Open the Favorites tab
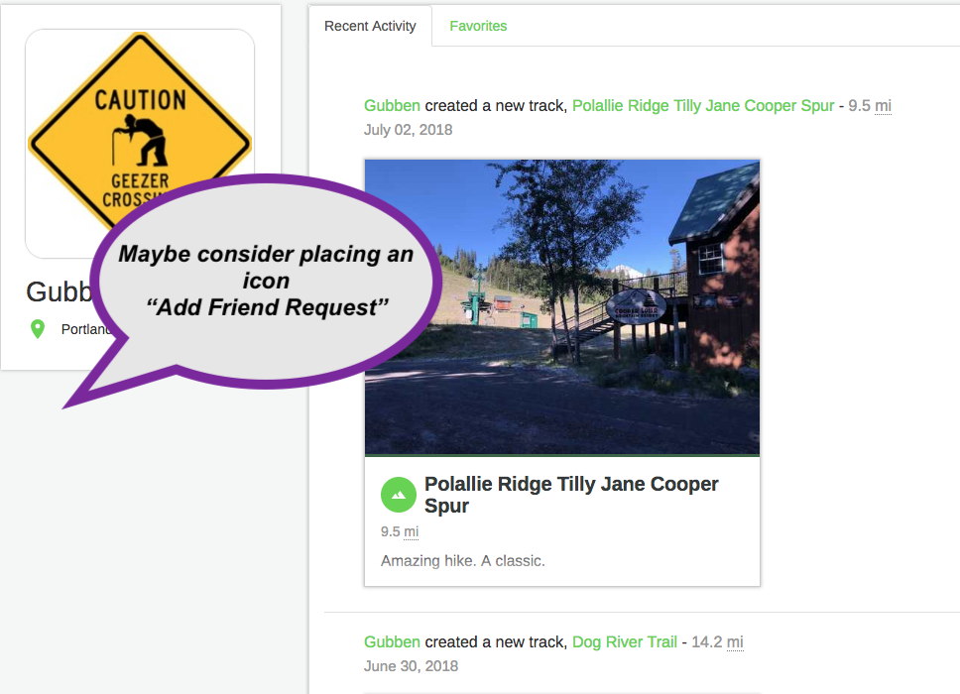This screenshot has height=694, width=960. point(478,26)
